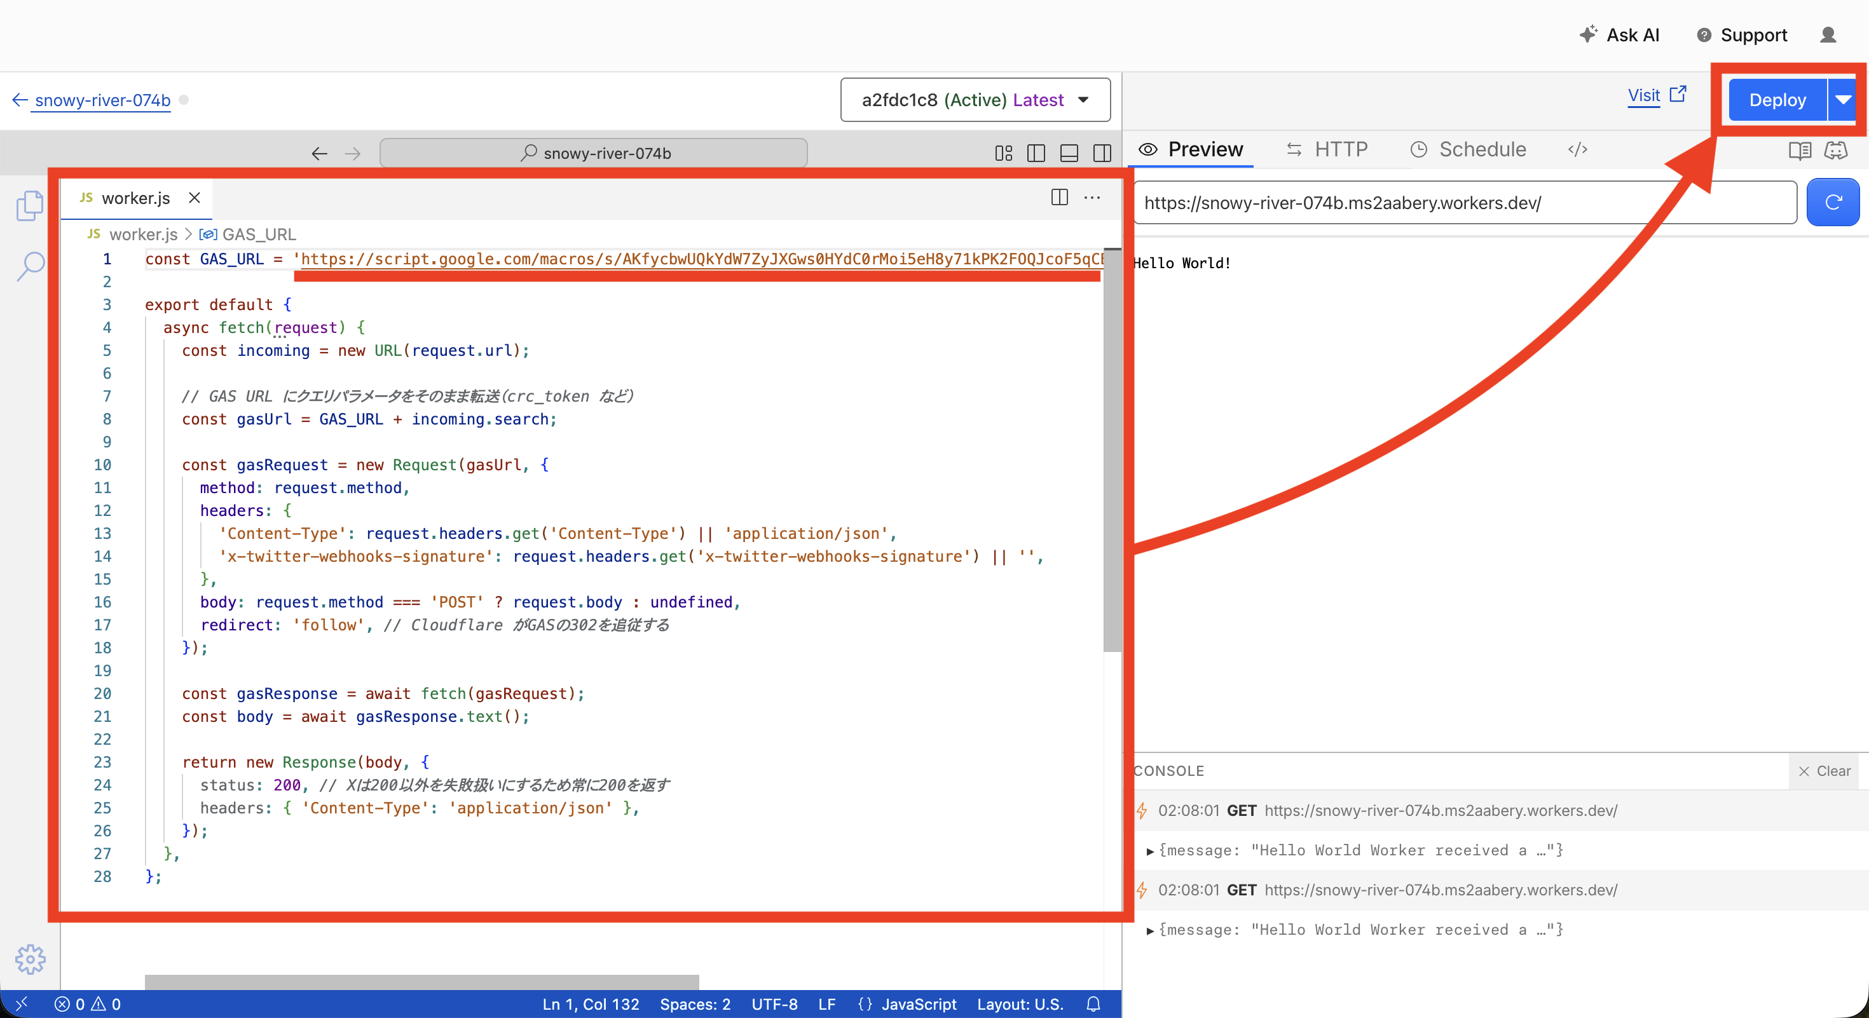Navigate back in editor history
This screenshot has height=1018, width=1869.
319,153
